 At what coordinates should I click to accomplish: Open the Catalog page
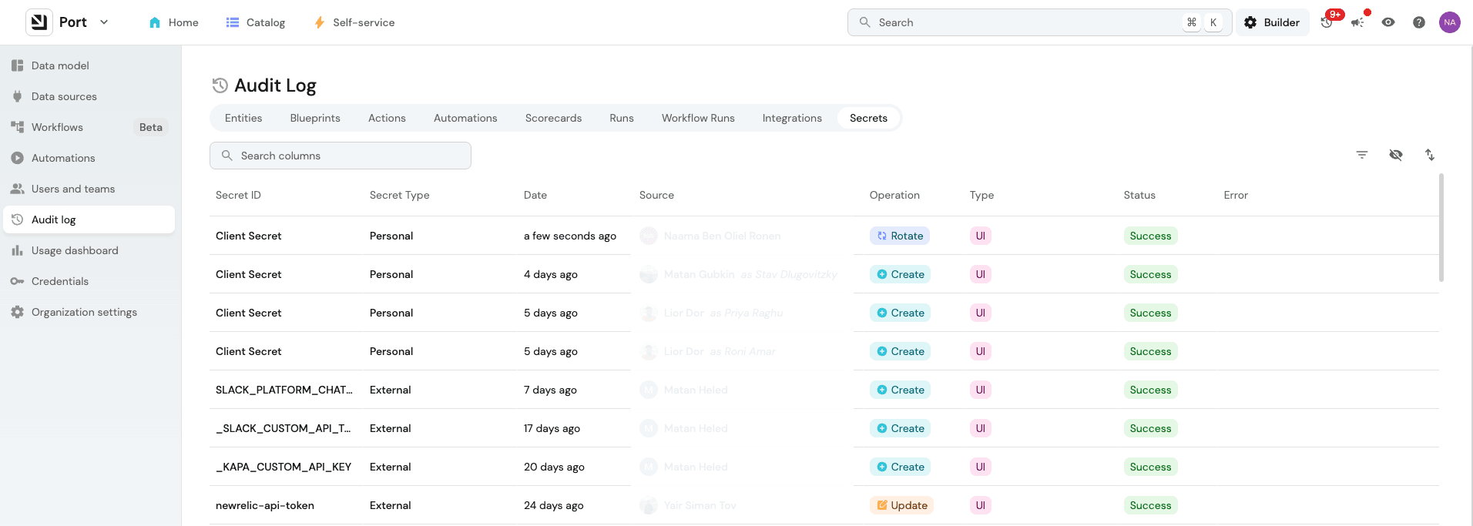[x=256, y=22]
